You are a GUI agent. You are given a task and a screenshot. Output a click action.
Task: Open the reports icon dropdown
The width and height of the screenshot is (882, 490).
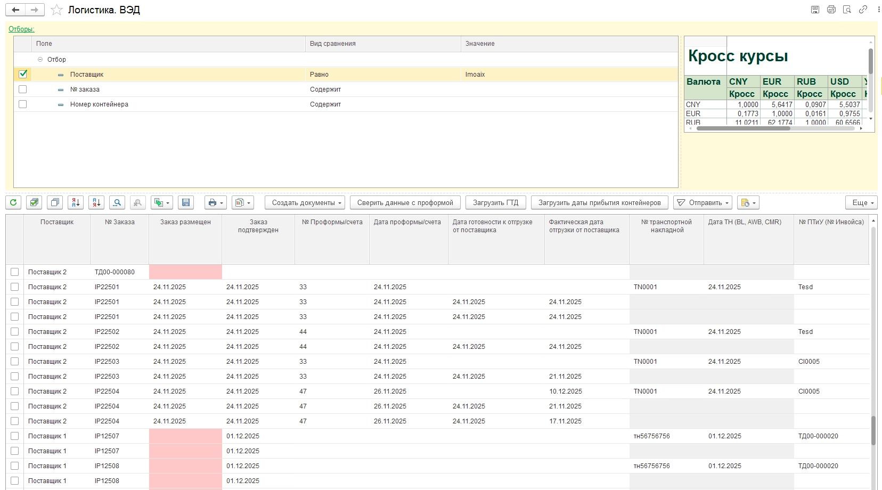click(243, 202)
